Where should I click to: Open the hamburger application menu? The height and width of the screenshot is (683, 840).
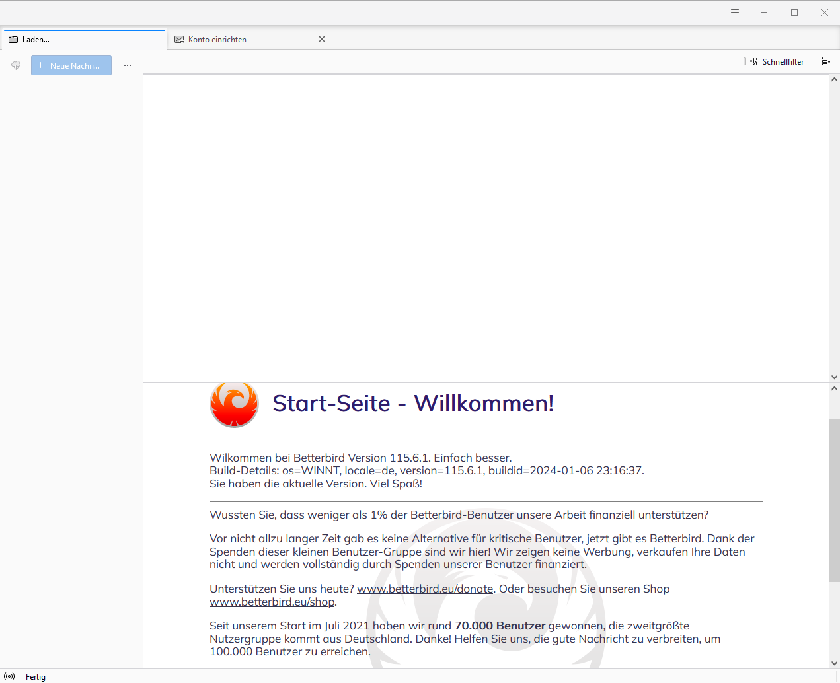click(x=734, y=13)
